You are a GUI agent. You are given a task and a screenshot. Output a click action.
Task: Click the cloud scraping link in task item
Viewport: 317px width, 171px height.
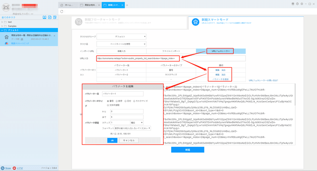point(20,43)
